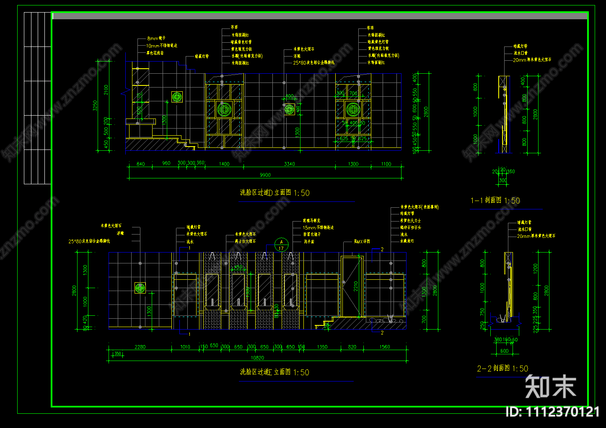Select the 1560 dimension under E elevation
Screen dimensions: 606x428
click(384, 347)
